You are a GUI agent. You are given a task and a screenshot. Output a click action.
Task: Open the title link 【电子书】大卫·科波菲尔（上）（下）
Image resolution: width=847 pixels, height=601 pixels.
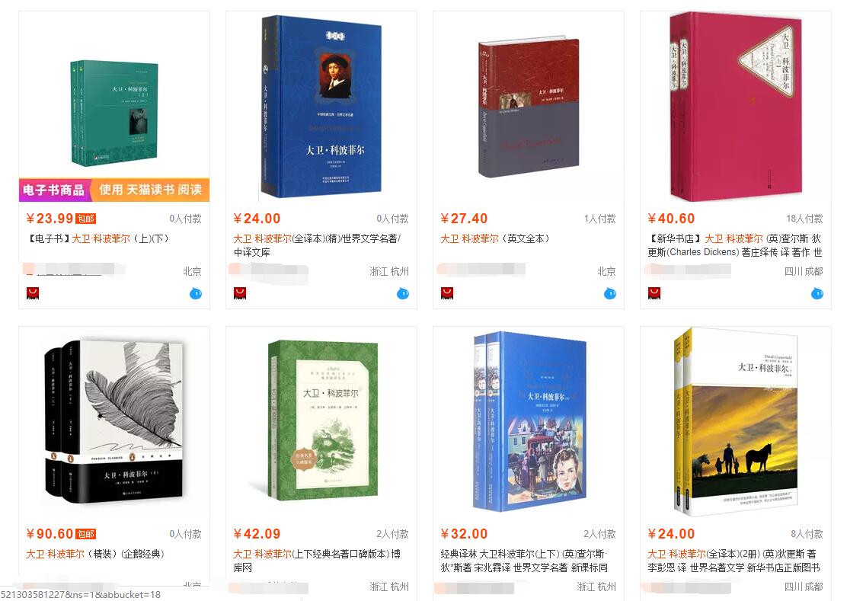(97, 238)
